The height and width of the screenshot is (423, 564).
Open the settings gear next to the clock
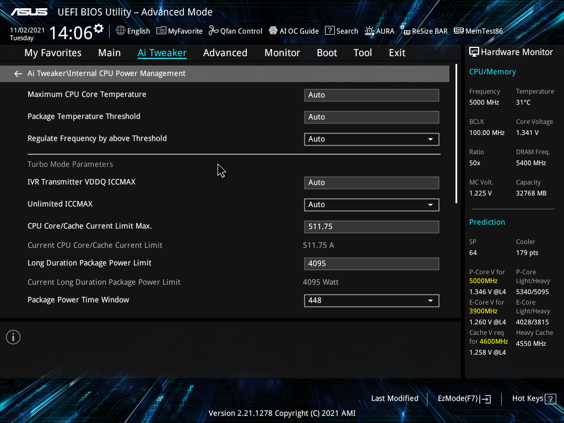point(99,29)
